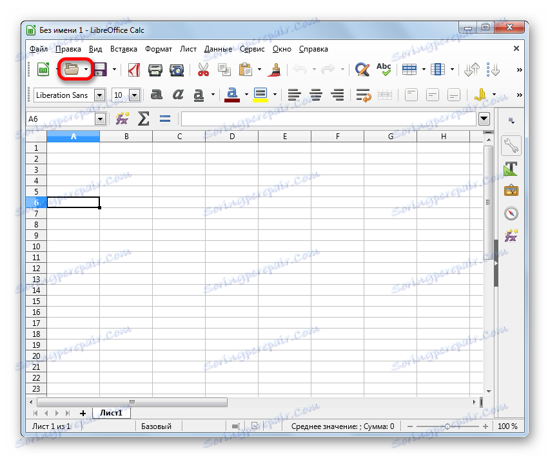Run Abc spelling check
This screenshot has width=550, height=458.
(384, 69)
